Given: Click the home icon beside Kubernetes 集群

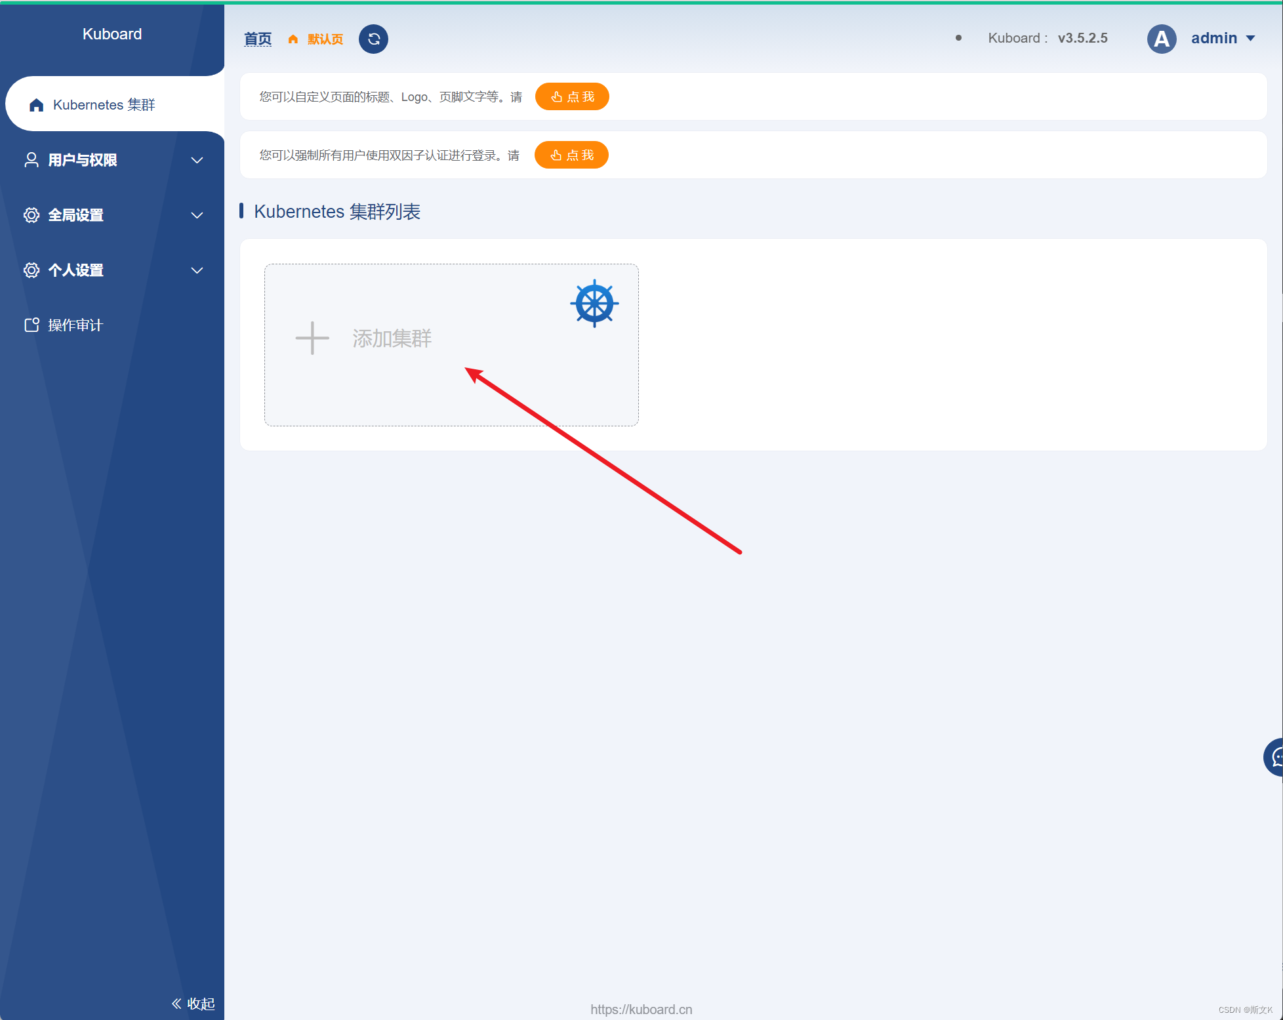Looking at the screenshot, I should 37,105.
